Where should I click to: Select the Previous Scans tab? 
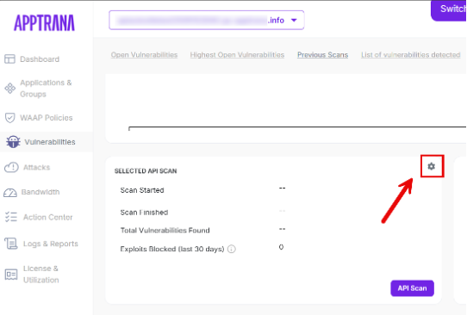(x=322, y=55)
